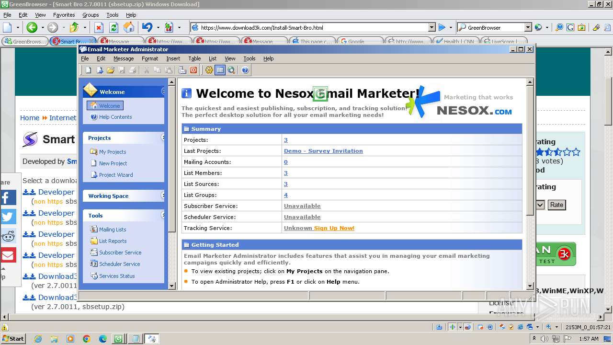Click the blue Help question mark icon
The image size is (613, 345).
pos(245,70)
